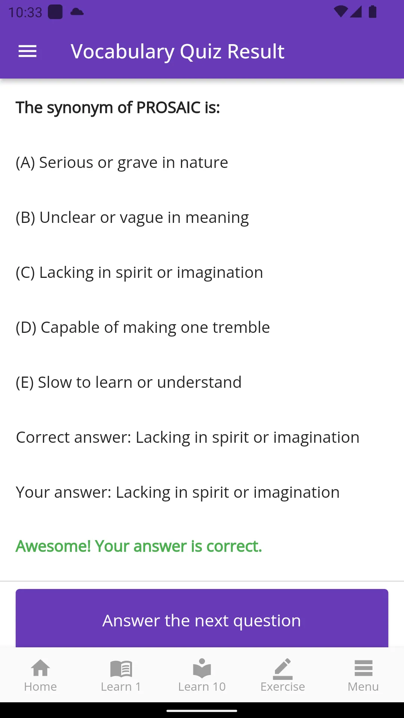Image resolution: width=404 pixels, height=718 pixels.
Task: Tap the Vocabulary Quiz Result title
Action: click(178, 52)
